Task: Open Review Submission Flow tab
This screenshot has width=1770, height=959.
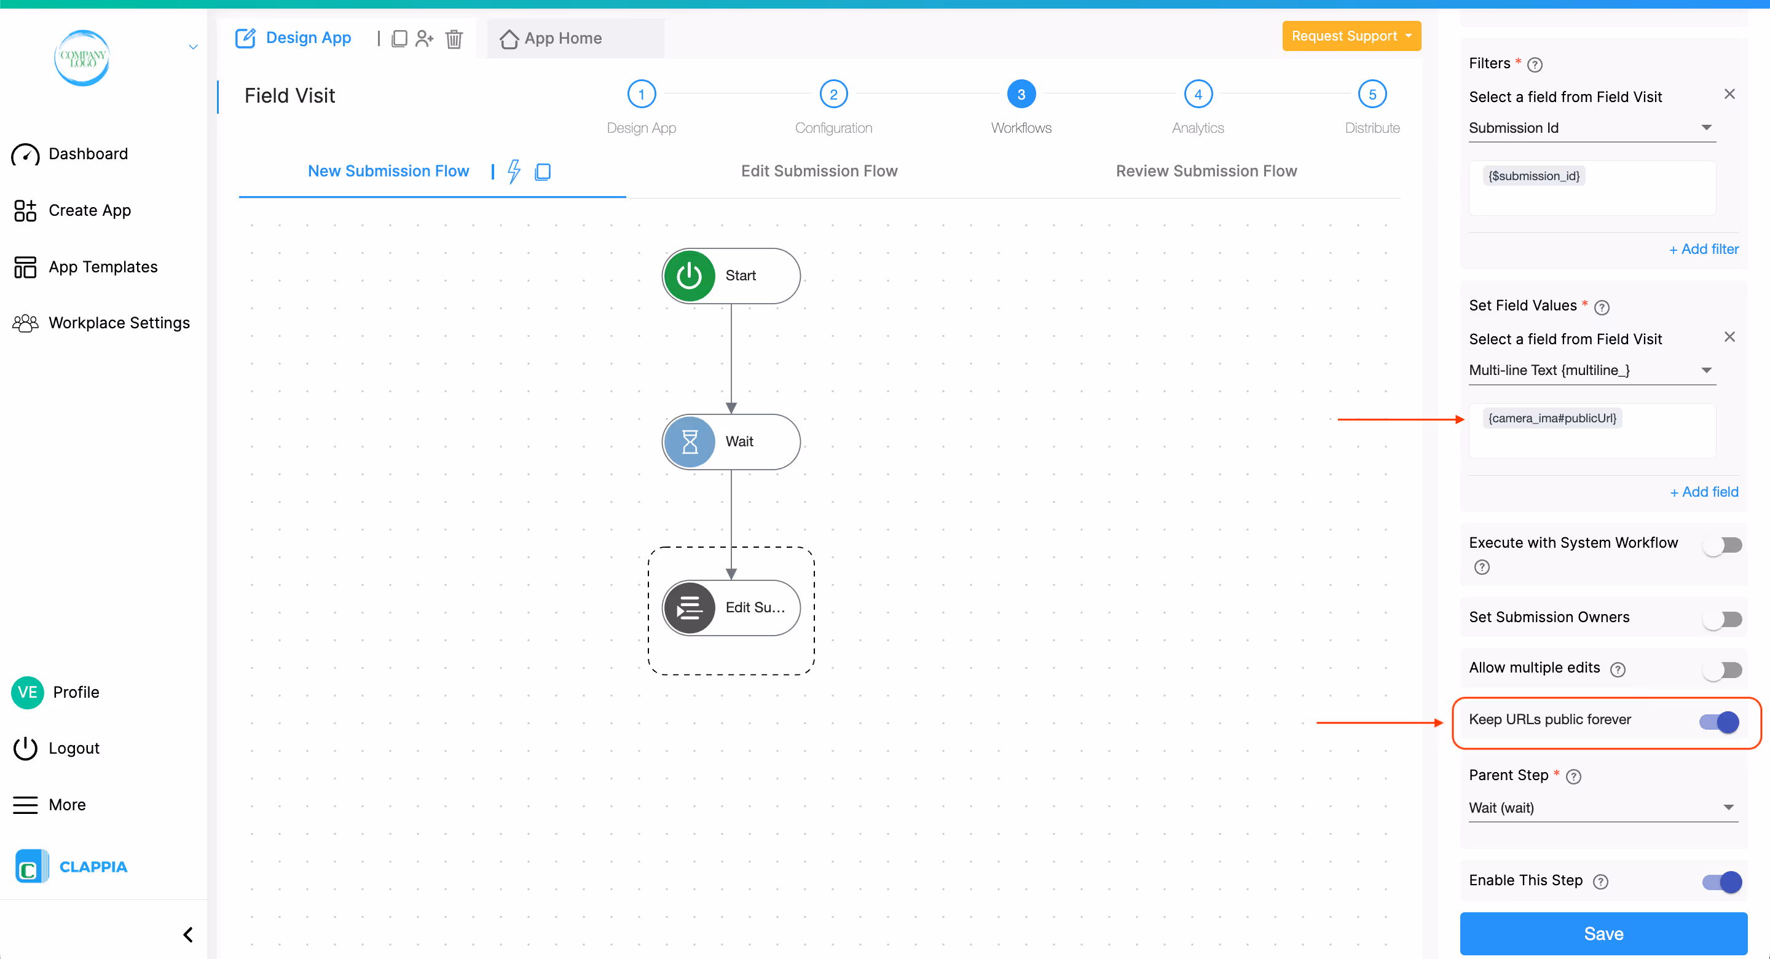Action: click(x=1206, y=171)
